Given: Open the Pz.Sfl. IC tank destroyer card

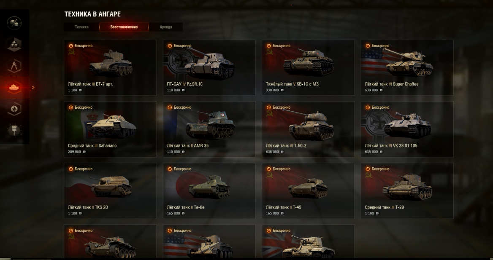Looking at the screenshot, I should point(209,67).
